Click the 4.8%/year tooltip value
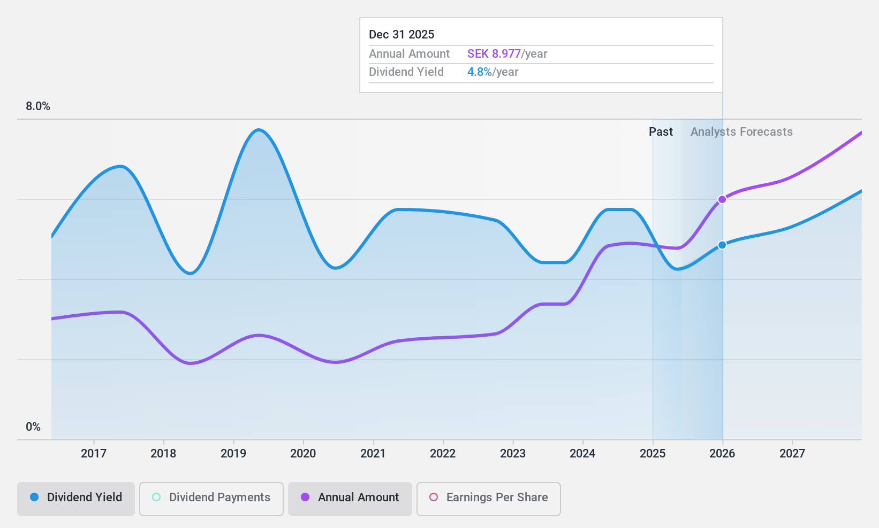Image resolution: width=879 pixels, height=528 pixels. pos(492,72)
